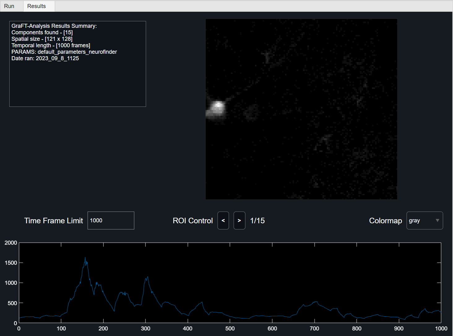Open the Colormap dropdown showing gray

pos(425,220)
